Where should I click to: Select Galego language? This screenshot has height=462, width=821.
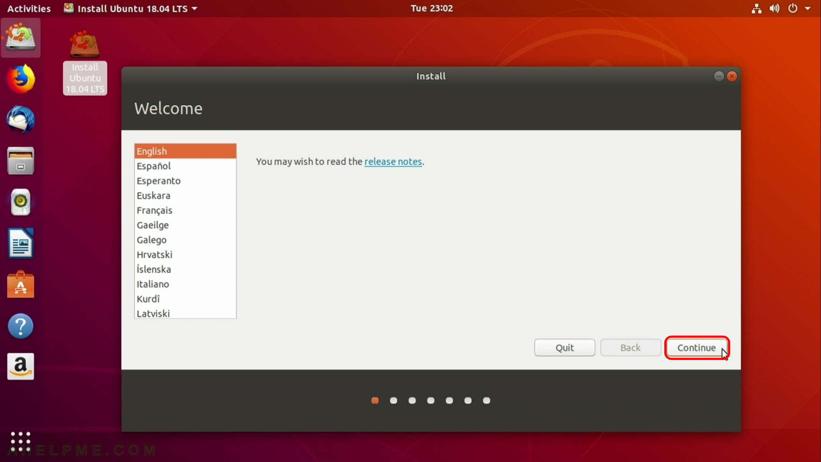(185, 240)
